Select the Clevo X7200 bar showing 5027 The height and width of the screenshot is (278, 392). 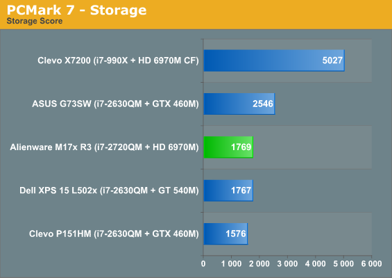tap(274, 60)
